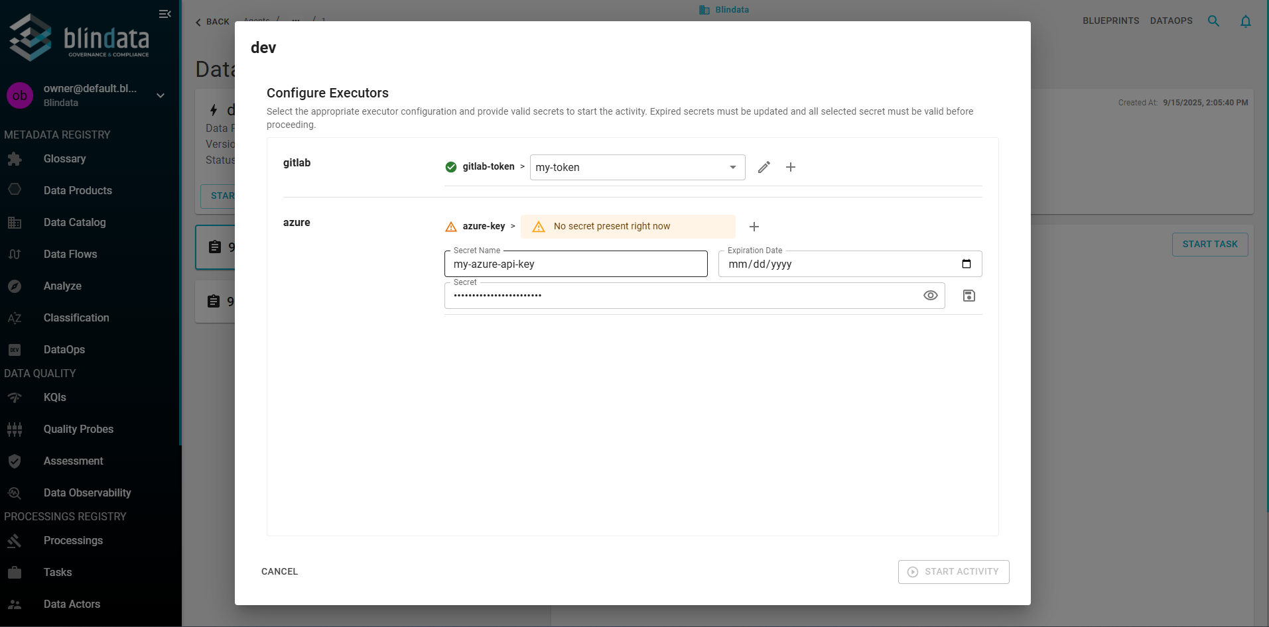Show the secret value with eye icon

(x=930, y=296)
